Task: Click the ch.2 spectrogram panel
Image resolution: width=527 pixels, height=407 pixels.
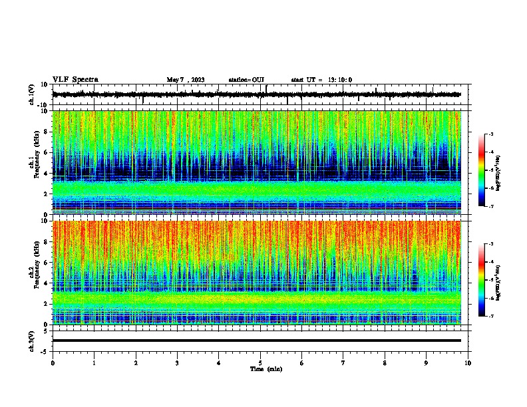Action: click(256, 273)
